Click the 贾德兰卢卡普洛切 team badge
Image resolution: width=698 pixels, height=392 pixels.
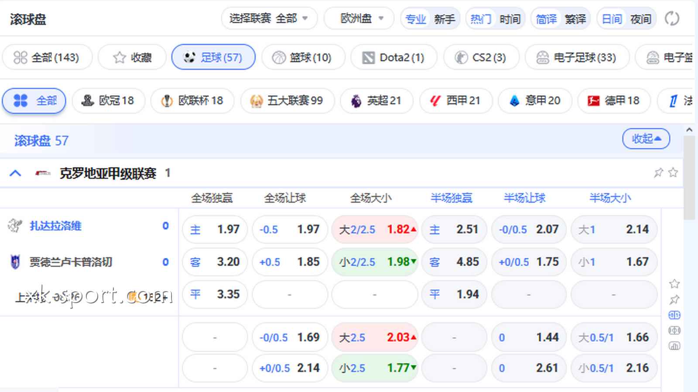tap(15, 262)
